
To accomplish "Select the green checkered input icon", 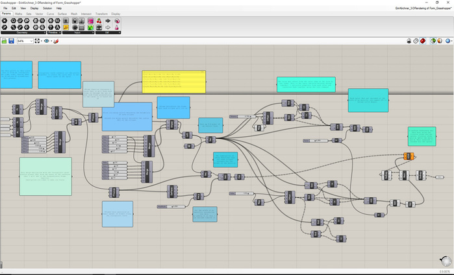I will click(x=91, y=27).
